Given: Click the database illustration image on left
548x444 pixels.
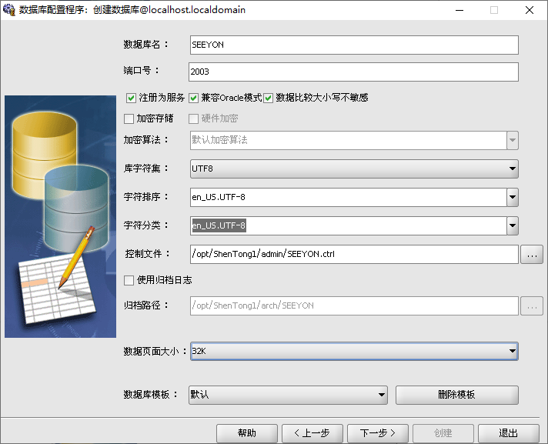Looking at the screenshot, I should point(60,216).
